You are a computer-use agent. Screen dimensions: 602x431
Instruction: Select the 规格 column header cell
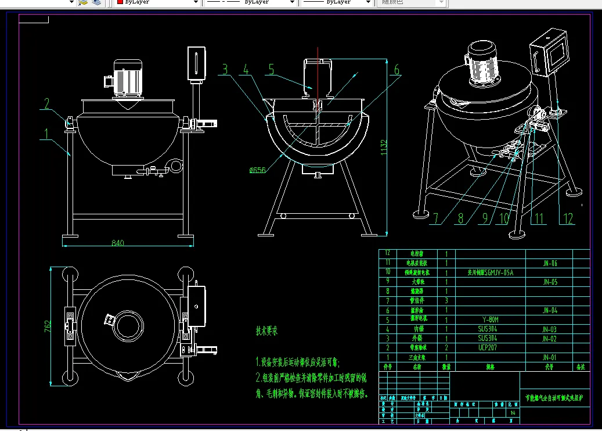click(x=491, y=367)
